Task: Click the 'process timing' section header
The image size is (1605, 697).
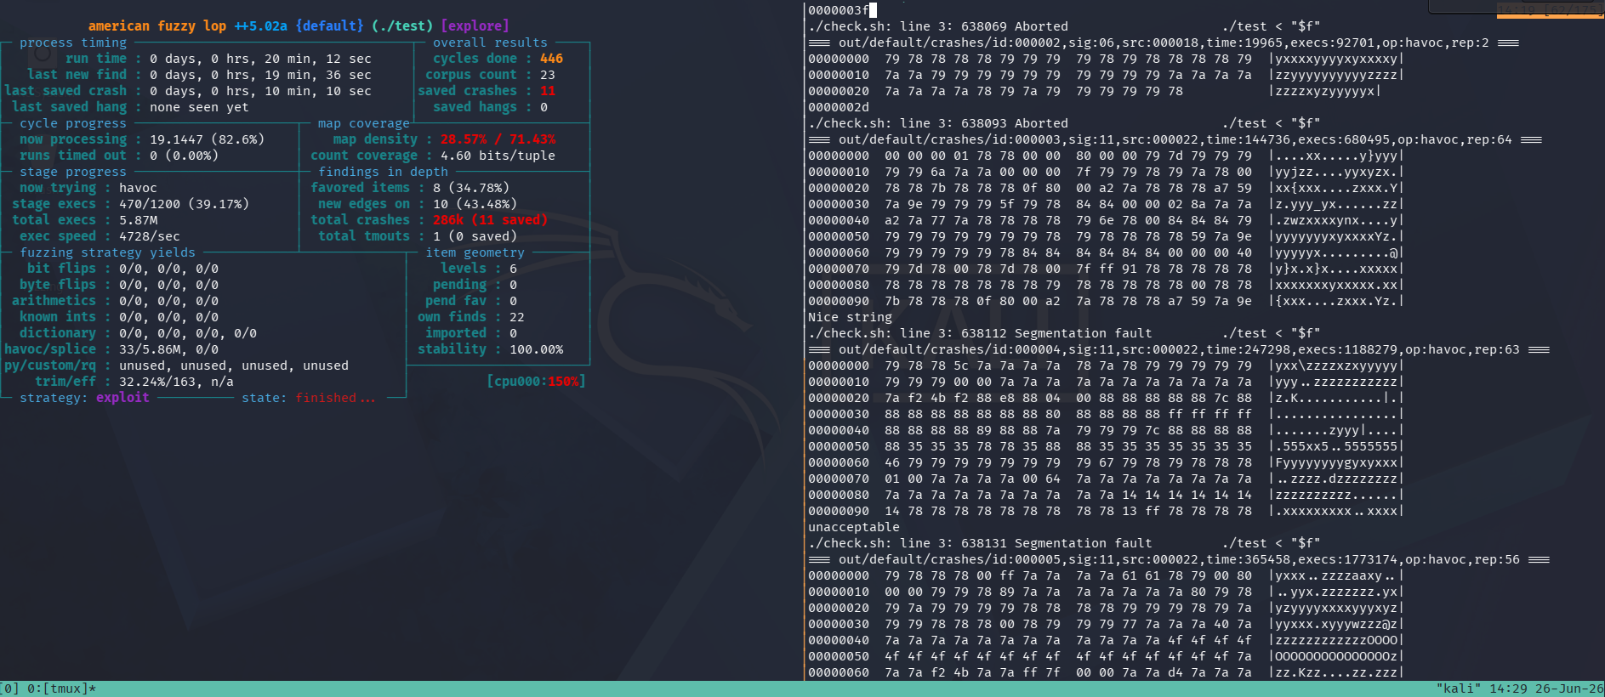Action: click(73, 42)
